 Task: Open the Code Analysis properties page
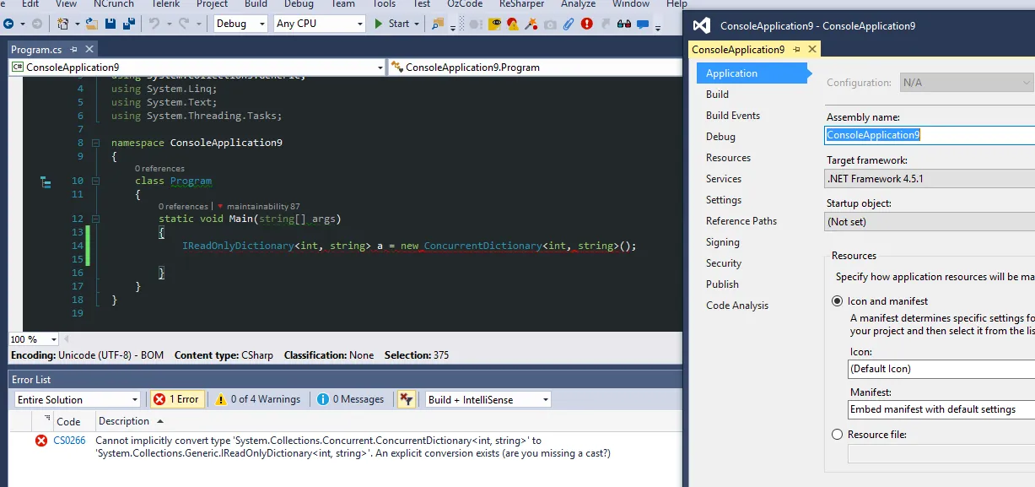click(737, 306)
